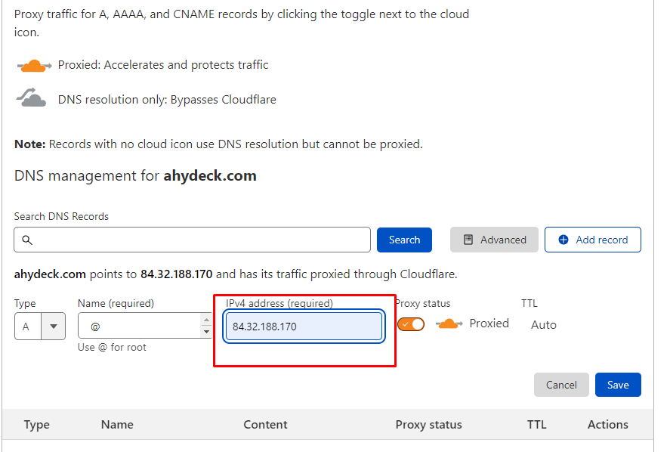
Task: Click the TTL Auto value
Action: (544, 325)
